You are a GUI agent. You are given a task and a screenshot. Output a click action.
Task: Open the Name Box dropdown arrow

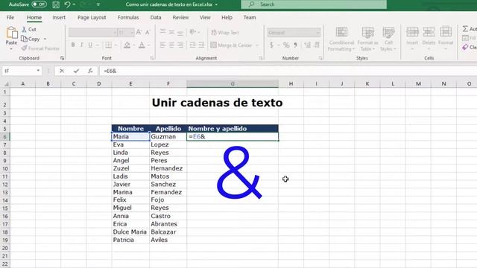point(38,71)
